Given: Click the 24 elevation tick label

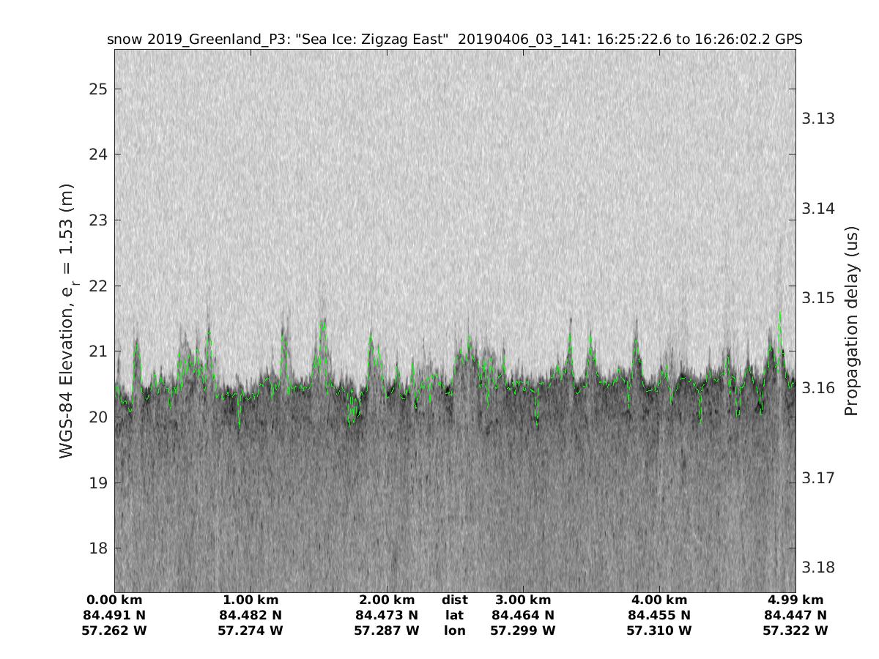Looking at the screenshot, I should (x=98, y=154).
